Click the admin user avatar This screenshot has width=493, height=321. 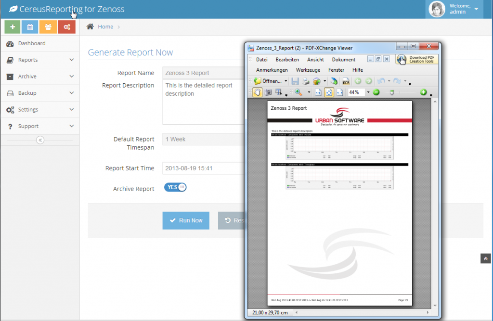(x=437, y=9)
